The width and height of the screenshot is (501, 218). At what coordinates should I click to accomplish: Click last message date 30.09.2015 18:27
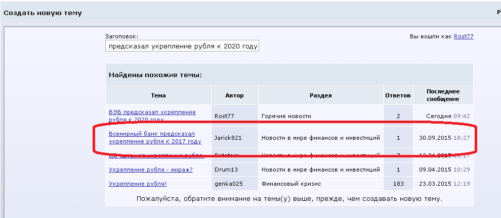point(444,137)
